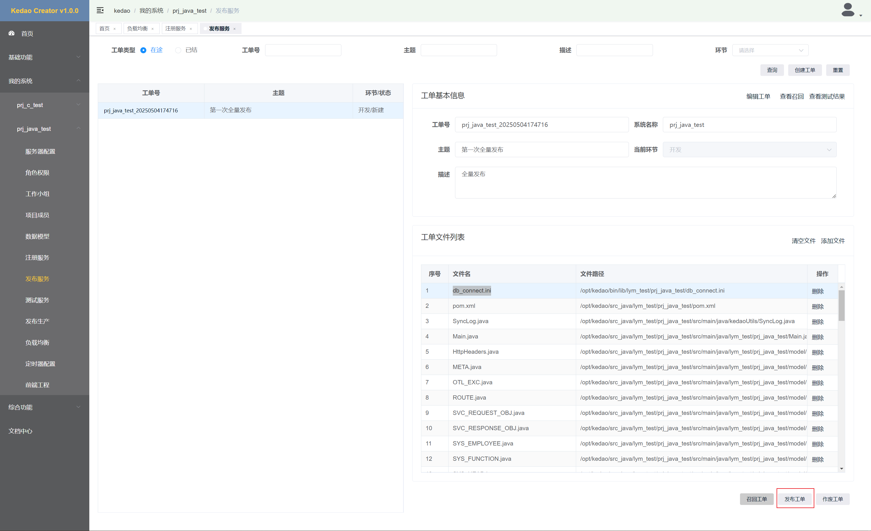
Task: Click the 添加文件 link
Action: (x=832, y=241)
